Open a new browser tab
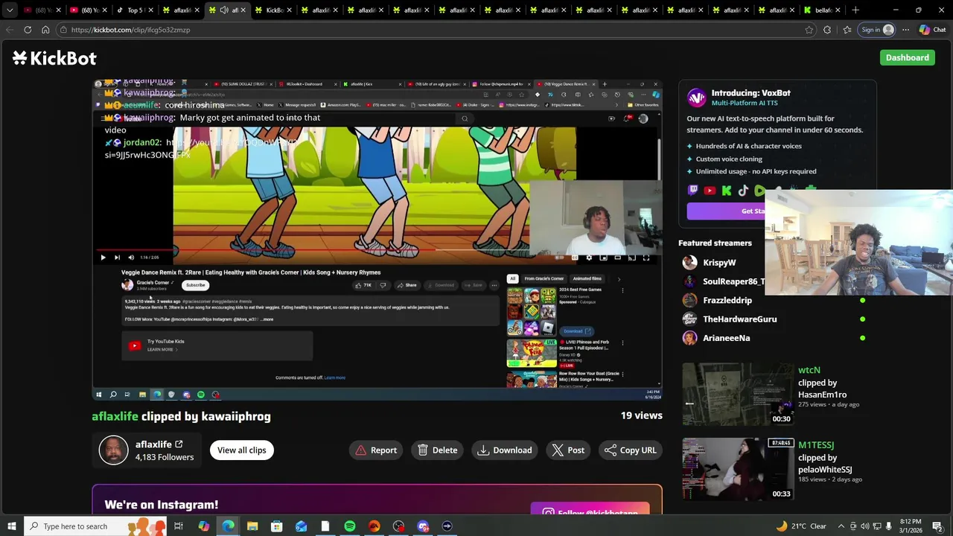 tap(855, 10)
